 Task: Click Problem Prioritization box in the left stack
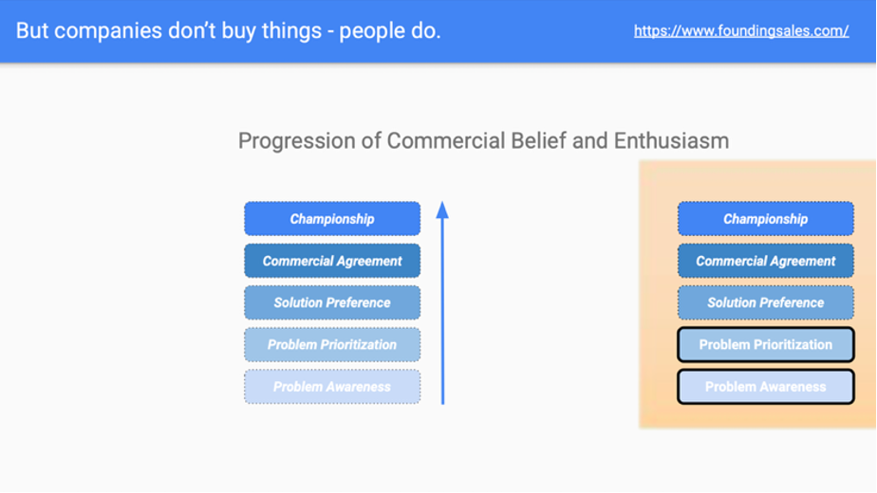(x=332, y=344)
